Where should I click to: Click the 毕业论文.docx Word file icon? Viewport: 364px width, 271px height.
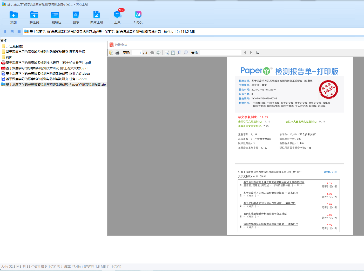tap(3, 73)
